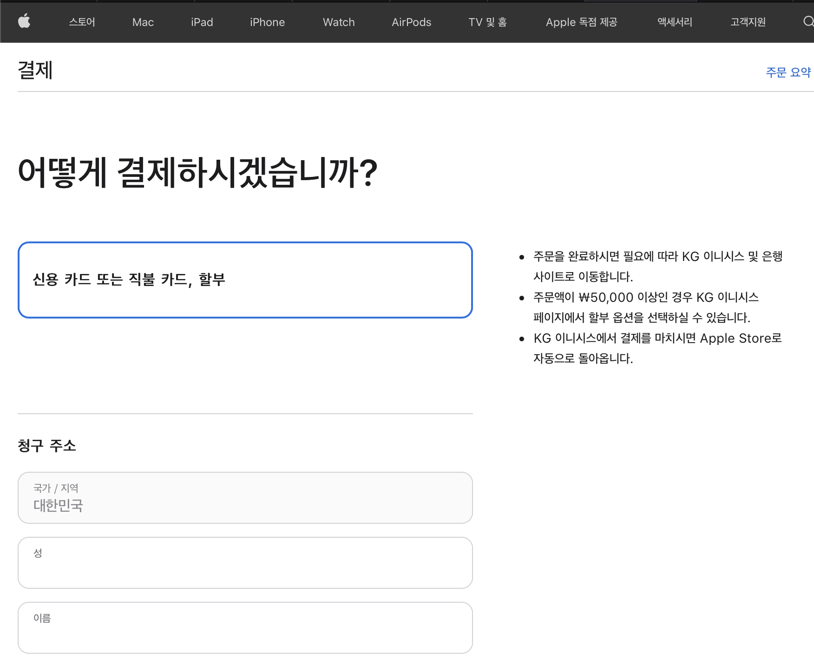
Task: Select 신용 카드 또는 직불 카드, 할부 option
Action: point(245,280)
